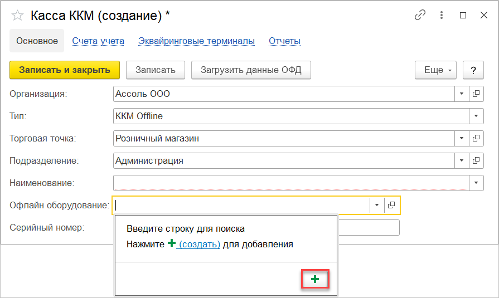This screenshot has height=298, width=499.
Task: Open the Эквайринговые терминалы tab
Action: [196, 41]
